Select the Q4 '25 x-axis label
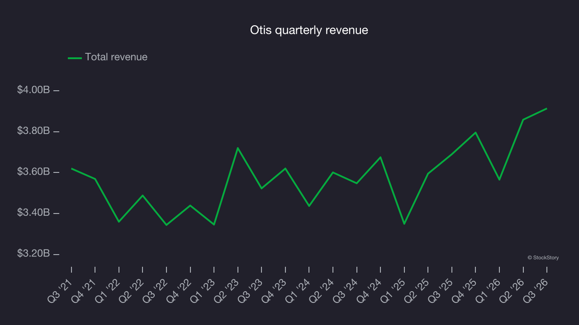The image size is (579, 325). 464,290
